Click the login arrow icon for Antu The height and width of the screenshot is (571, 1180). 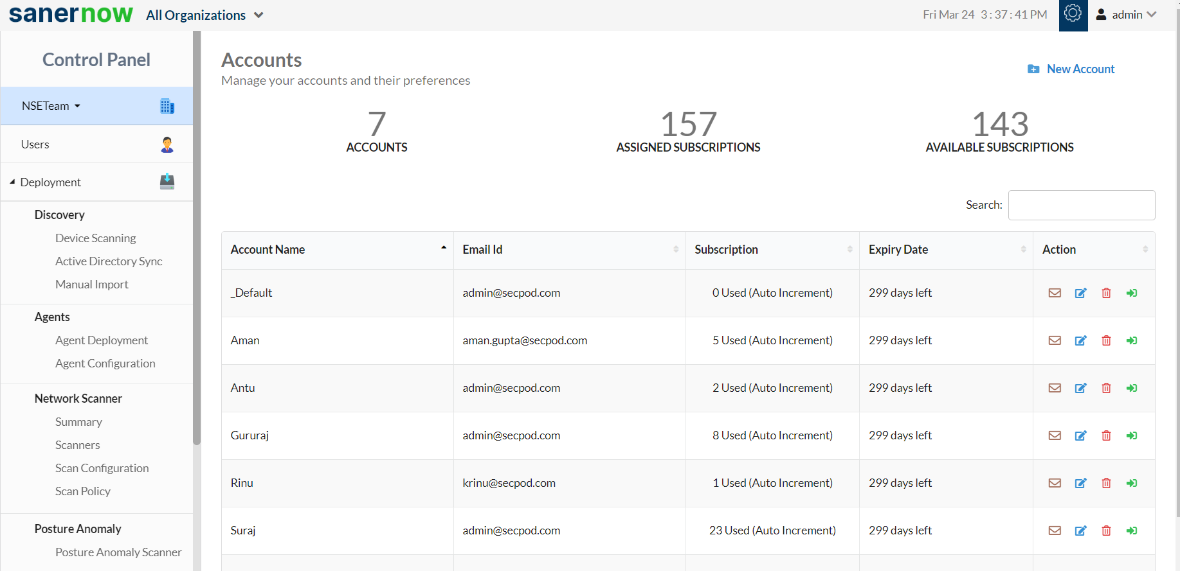tap(1132, 388)
